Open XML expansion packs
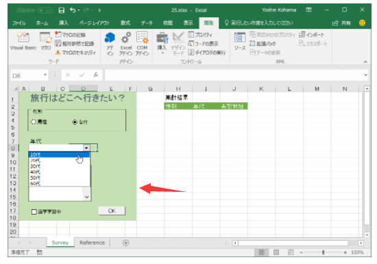The image size is (377, 264). pos(263,43)
